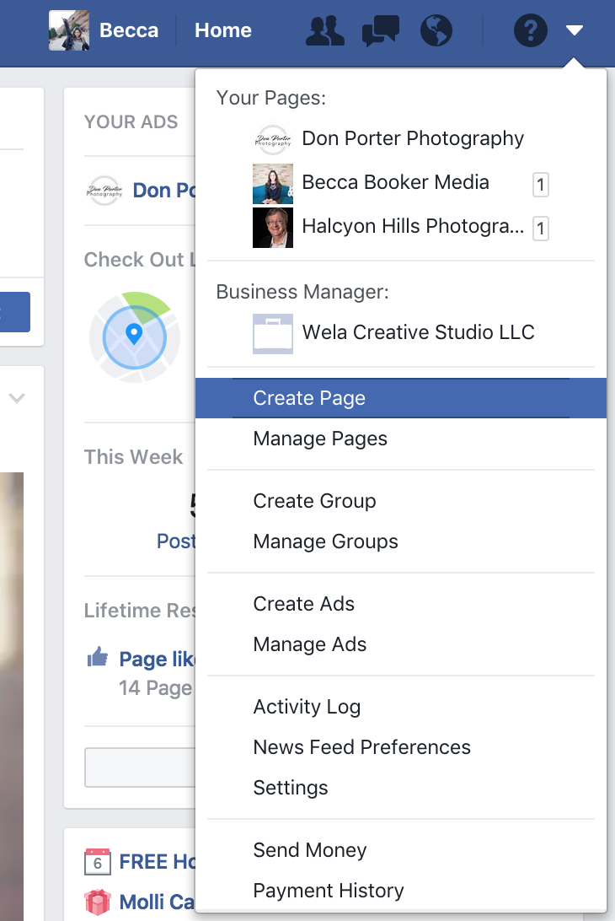615x921 pixels.
Task: Click notification badge beside Becca Booker Media
Action: pyautogui.click(x=541, y=185)
